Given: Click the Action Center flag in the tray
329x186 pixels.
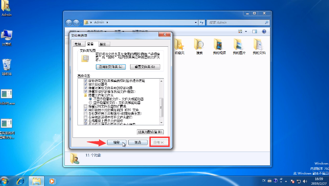Looking at the screenshot, I should tap(292, 182).
